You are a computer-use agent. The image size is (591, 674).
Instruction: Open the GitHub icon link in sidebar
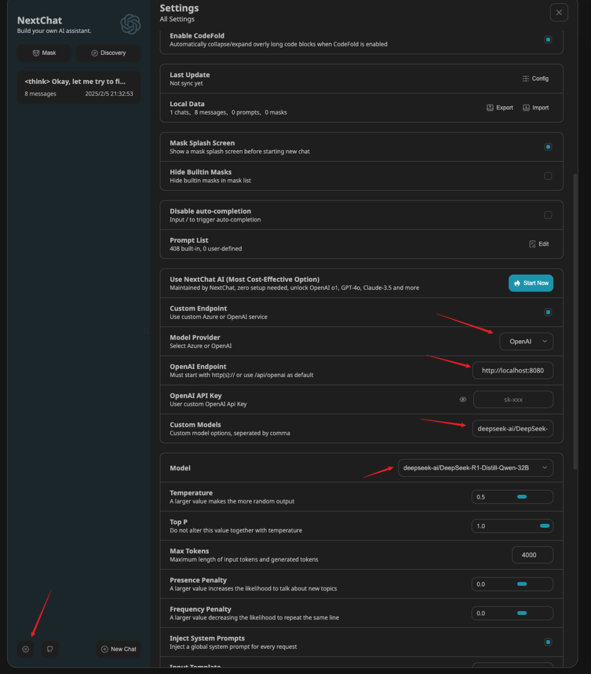click(x=50, y=649)
